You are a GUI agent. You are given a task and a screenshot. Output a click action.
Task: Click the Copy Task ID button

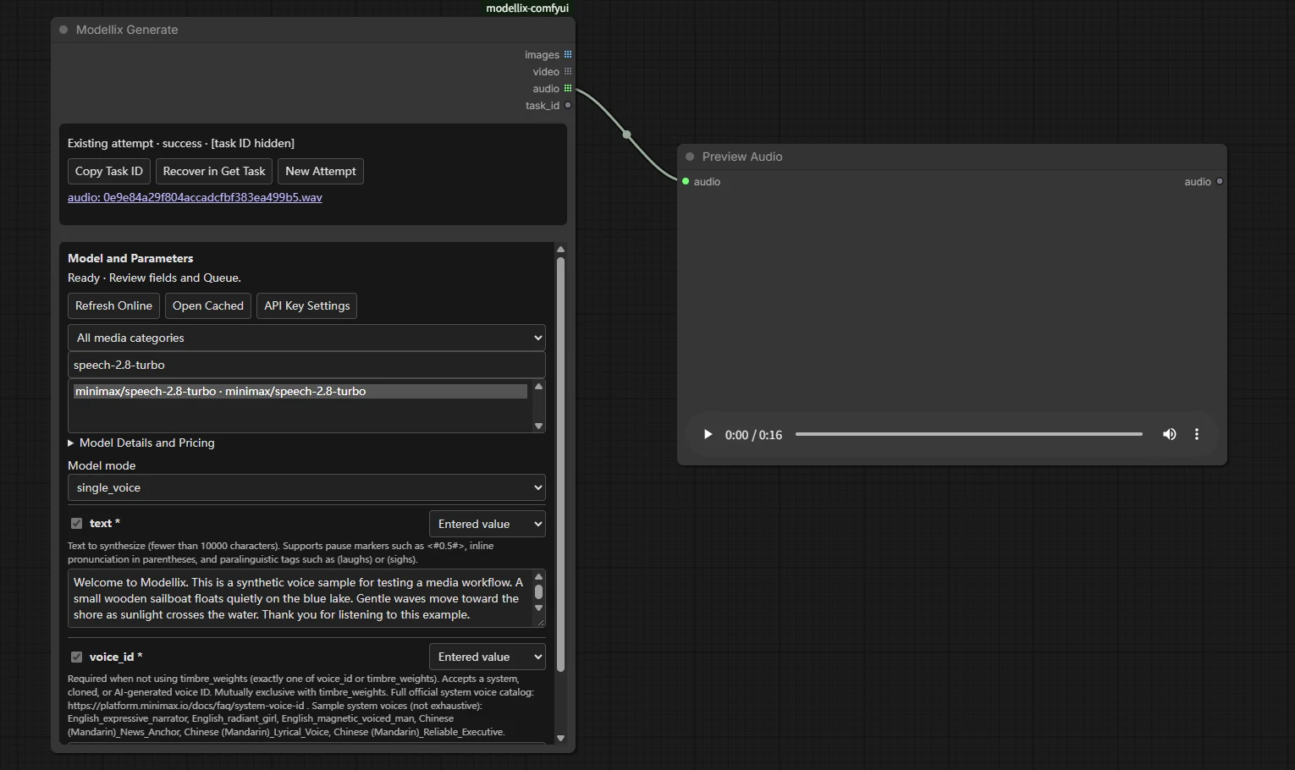[109, 171]
